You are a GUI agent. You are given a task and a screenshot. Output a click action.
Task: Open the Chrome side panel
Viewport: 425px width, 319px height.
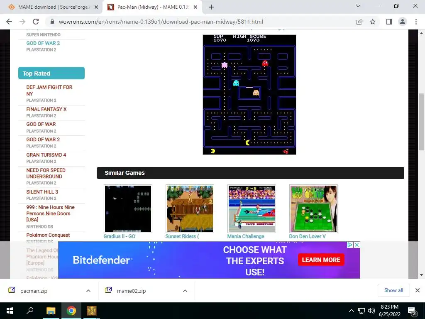[389, 22]
